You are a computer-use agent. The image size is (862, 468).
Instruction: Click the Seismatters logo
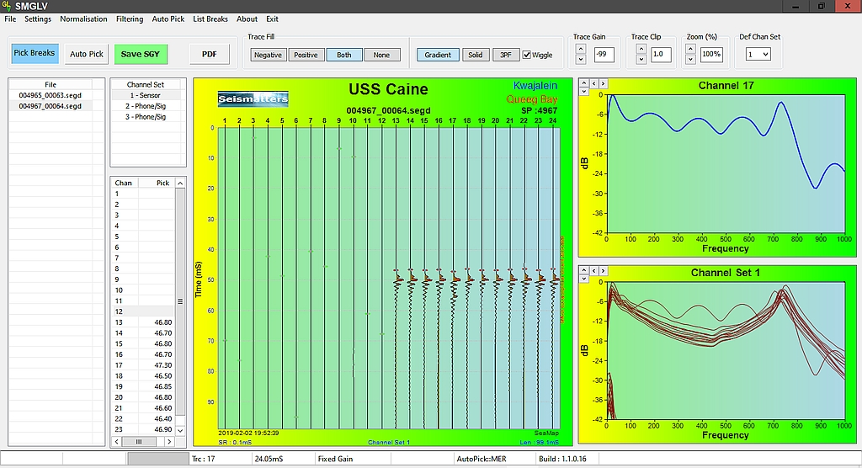pyautogui.click(x=253, y=99)
